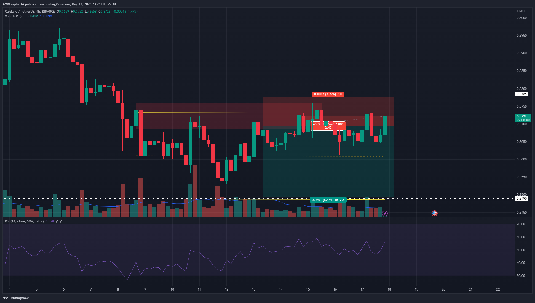Click the 0.3785 price level label
This screenshot has width=535, height=303.
pyautogui.click(x=521, y=94)
